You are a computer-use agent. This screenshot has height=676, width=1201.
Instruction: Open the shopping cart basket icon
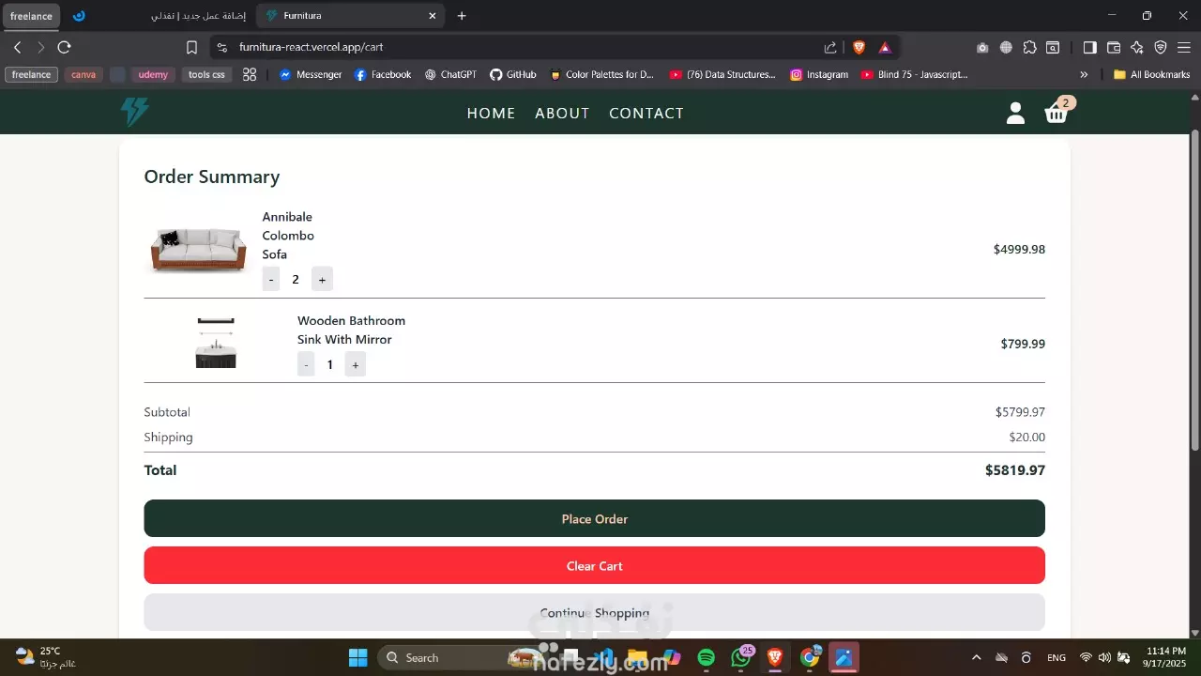[x=1057, y=114]
